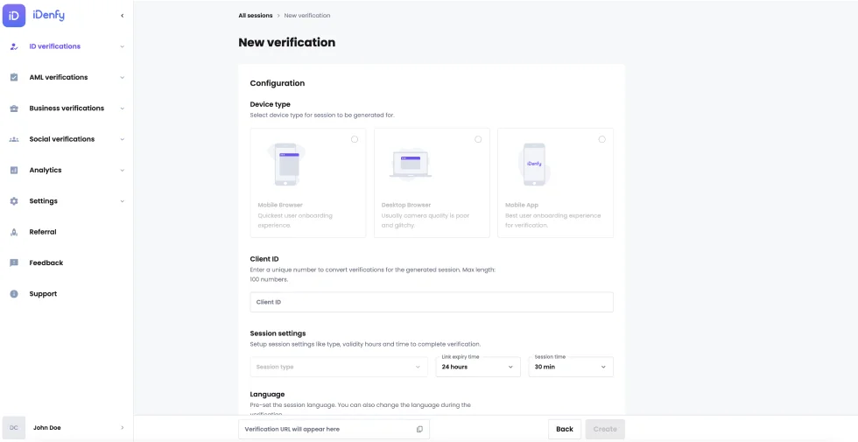
Task: Collapse the sidebar with the arrow
Action: tap(122, 16)
